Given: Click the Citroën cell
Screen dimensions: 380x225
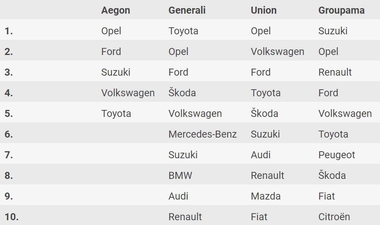Looking at the screenshot, I should coord(334,217).
